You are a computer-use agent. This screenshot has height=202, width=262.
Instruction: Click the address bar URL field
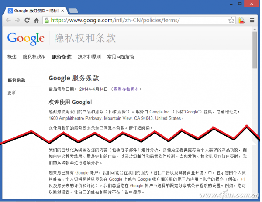tap(139, 21)
